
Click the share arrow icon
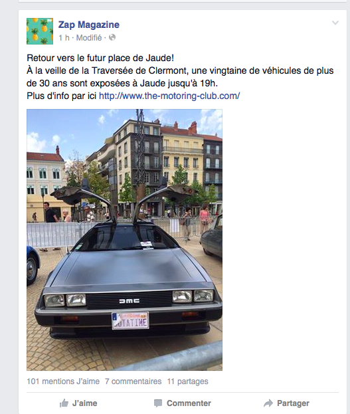point(268,403)
